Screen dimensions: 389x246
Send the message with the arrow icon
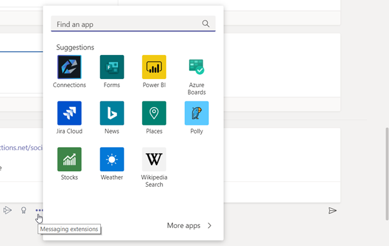(x=333, y=211)
